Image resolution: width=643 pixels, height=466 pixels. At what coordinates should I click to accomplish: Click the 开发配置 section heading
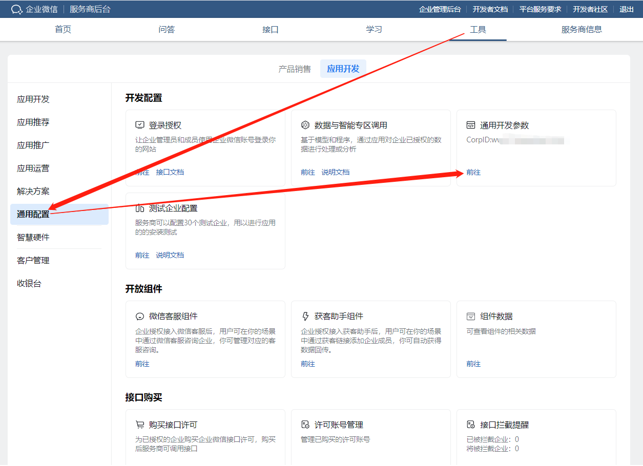144,98
